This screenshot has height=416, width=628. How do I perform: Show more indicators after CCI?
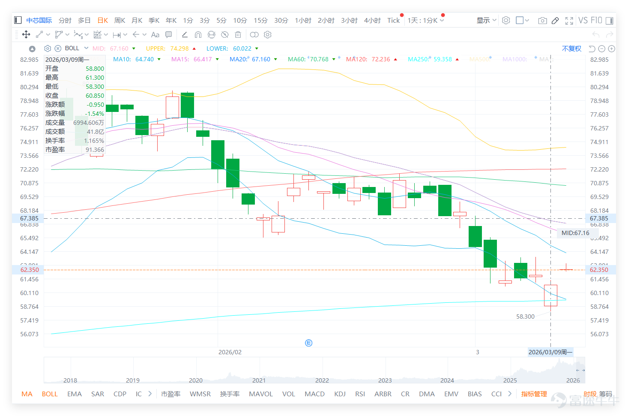point(510,393)
